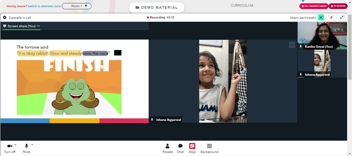
Task: Open the Chat panel
Action: pyautogui.click(x=180, y=148)
